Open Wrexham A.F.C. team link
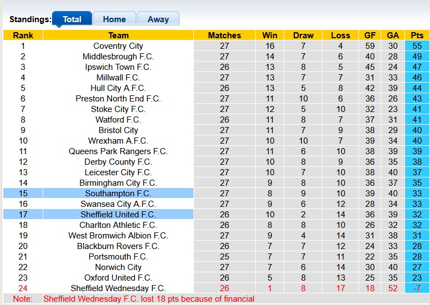The height and width of the screenshot is (305, 430). coord(118,141)
